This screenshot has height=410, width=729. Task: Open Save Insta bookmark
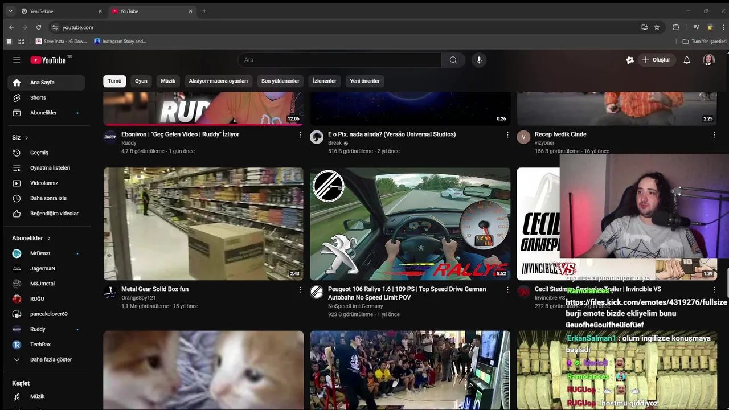pyautogui.click(x=62, y=41)
